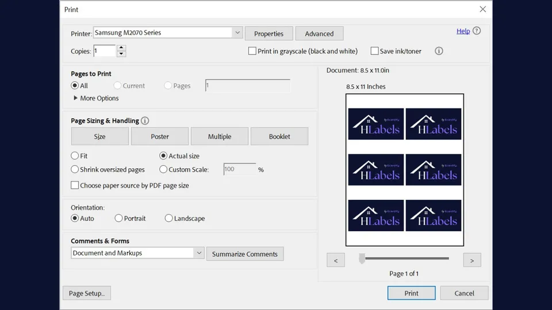Go to next preview page
The image size is (552, 310).
coord(472,261)
